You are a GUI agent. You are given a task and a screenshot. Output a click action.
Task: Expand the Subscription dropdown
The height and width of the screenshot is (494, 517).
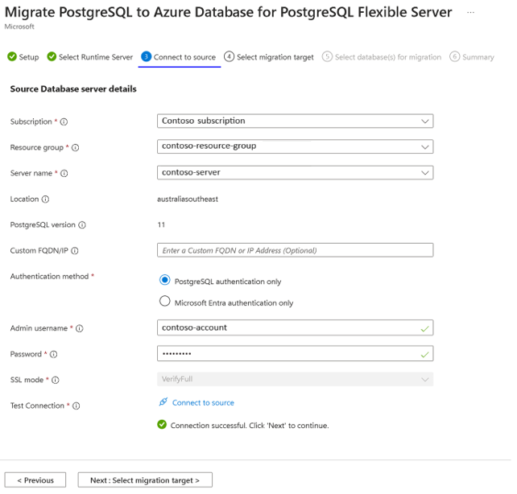click(x=295, y=121)
